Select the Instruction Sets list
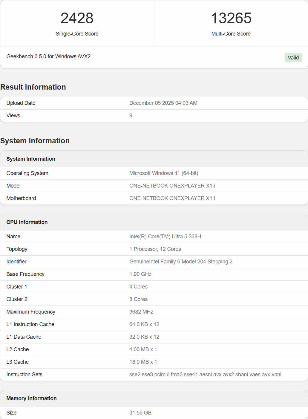The width and height of the screenshot is (308, 419). coord(205,375)
